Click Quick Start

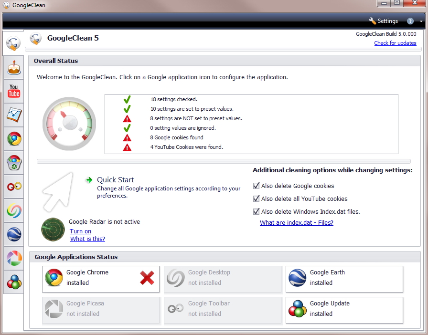point(115,180)
